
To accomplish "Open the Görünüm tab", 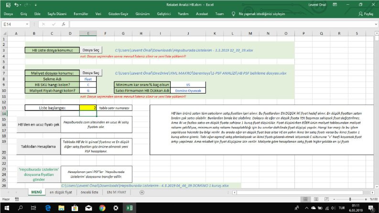I will click(x=142, y=14).
